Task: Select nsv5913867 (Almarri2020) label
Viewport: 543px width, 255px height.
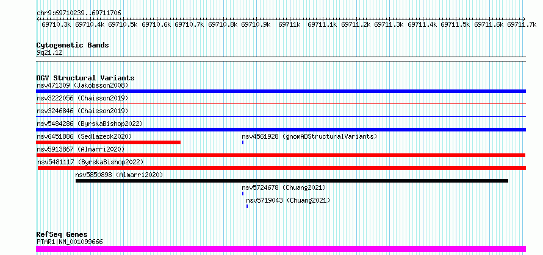Action: [x=81, y=149]
